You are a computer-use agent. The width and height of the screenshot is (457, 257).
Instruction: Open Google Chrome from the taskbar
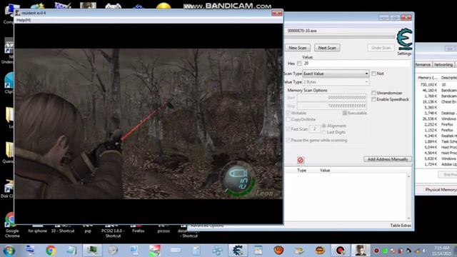tap(51, 251)
